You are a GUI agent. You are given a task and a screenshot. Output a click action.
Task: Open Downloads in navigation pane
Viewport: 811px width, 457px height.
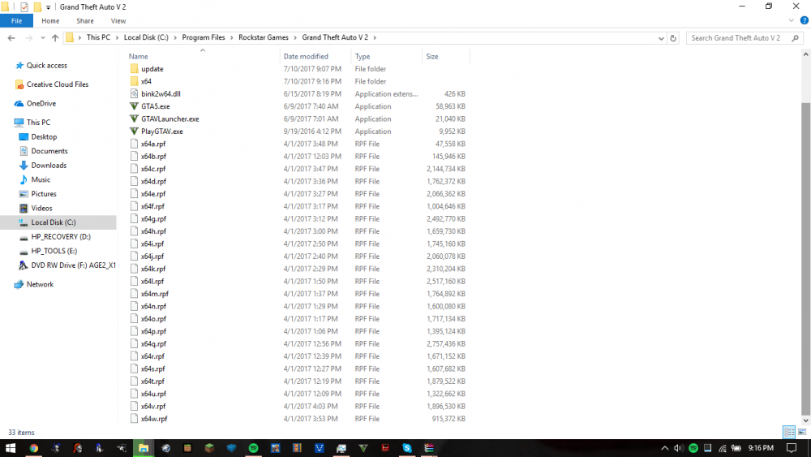click(49, 165)
